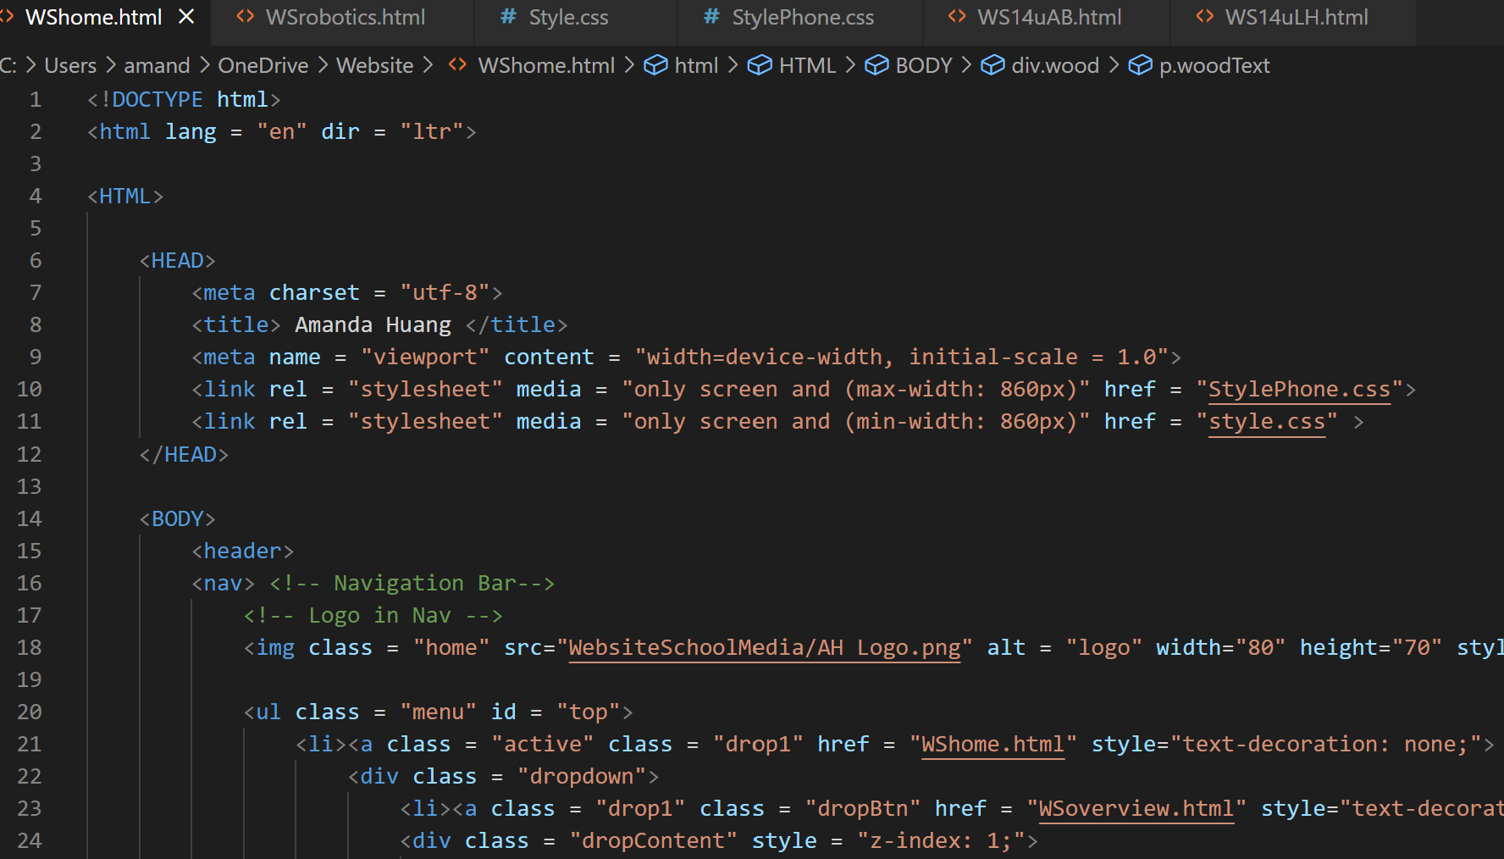Click the div.wood symbol icon in breadcrumb
The width and height of the screenshot is (1504, 859).
(993, 65)
